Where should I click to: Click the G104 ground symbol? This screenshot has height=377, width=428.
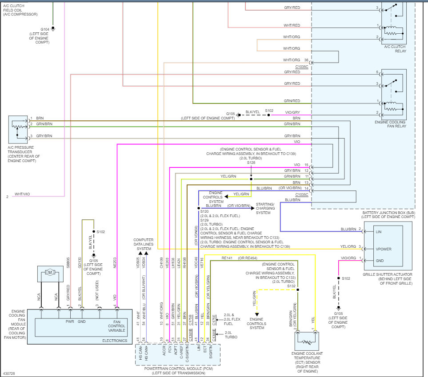(53, 29)
